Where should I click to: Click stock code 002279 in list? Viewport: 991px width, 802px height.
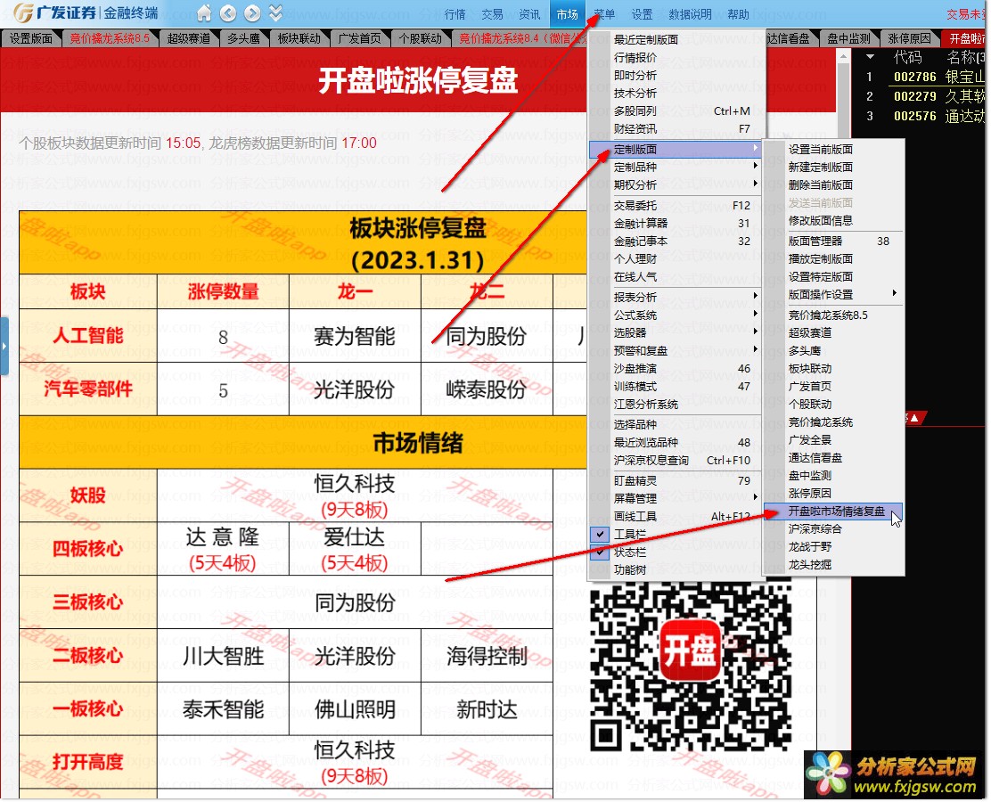(915, 97)
